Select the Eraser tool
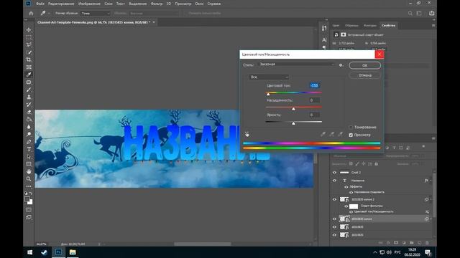 coord(29,112)
